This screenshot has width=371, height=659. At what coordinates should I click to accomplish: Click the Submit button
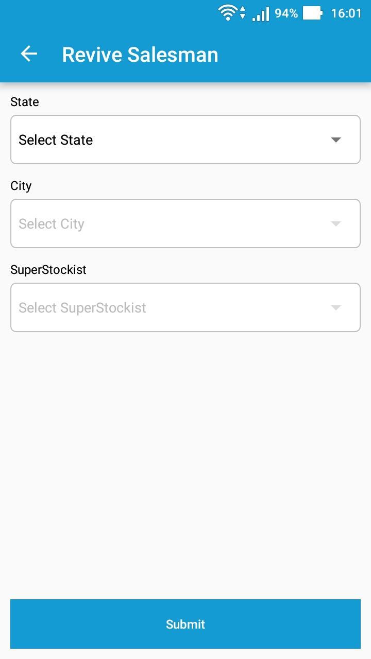point(185,624)
